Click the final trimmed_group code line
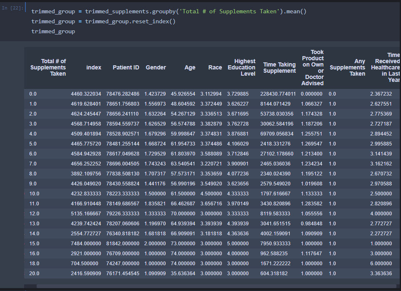 [x=53, y=32]
